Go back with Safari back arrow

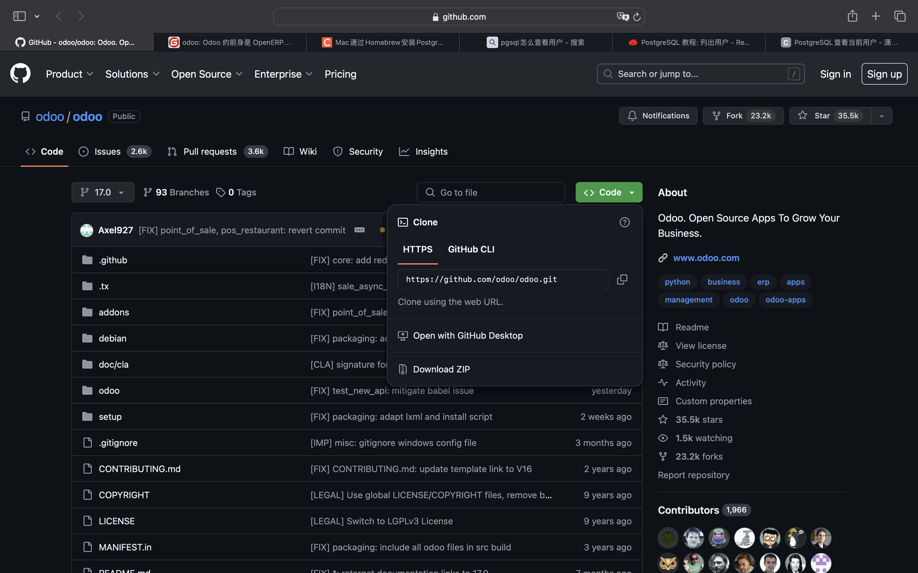click(59, 16)
